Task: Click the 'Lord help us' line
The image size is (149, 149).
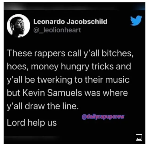Action: point(32,123)
